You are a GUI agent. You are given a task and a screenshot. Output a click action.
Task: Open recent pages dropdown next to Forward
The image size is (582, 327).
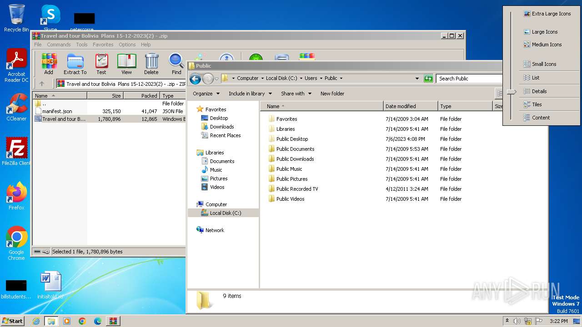point(216,79)
